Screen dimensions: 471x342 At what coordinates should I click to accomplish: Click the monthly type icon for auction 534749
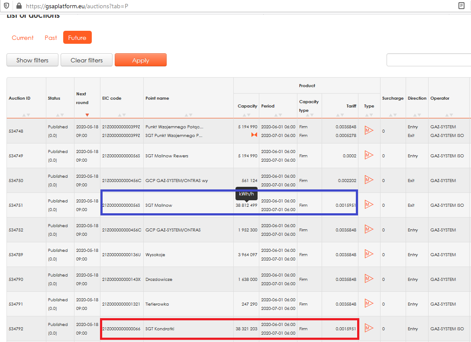pyautogui.click(x=369, y=155)
